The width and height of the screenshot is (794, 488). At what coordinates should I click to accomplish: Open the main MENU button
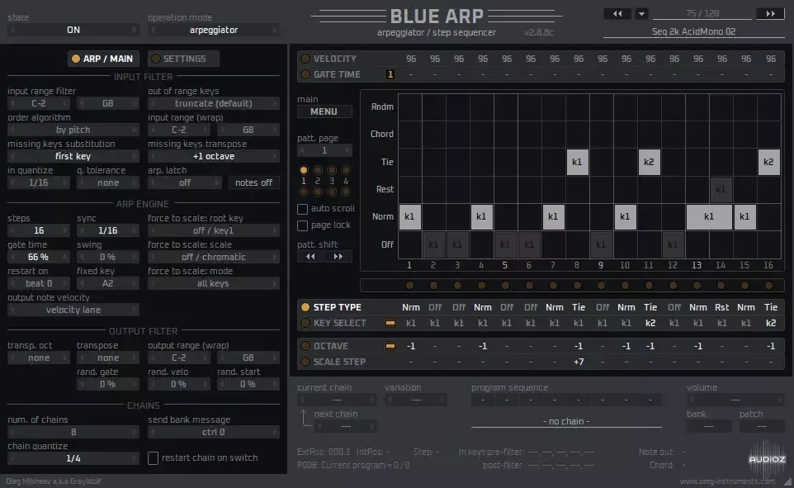[324, 111]
